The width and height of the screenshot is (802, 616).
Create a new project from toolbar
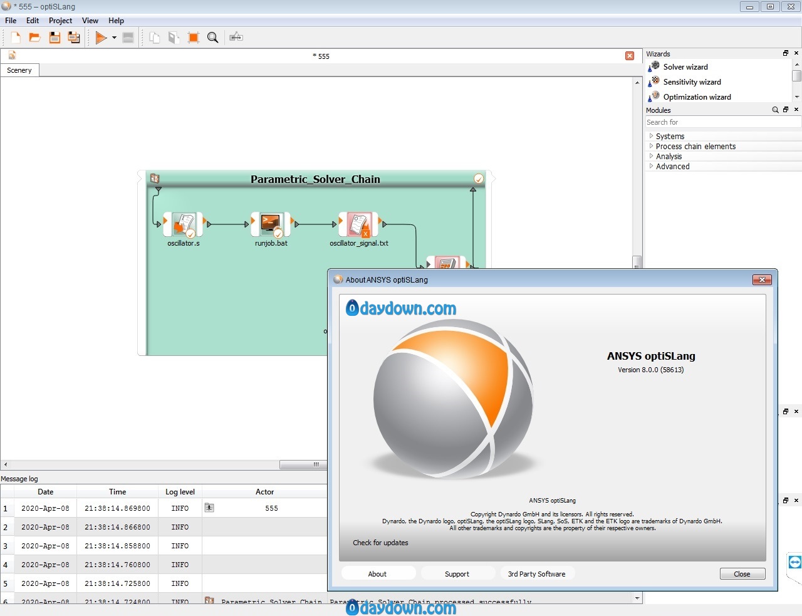(x=16, y=38)
